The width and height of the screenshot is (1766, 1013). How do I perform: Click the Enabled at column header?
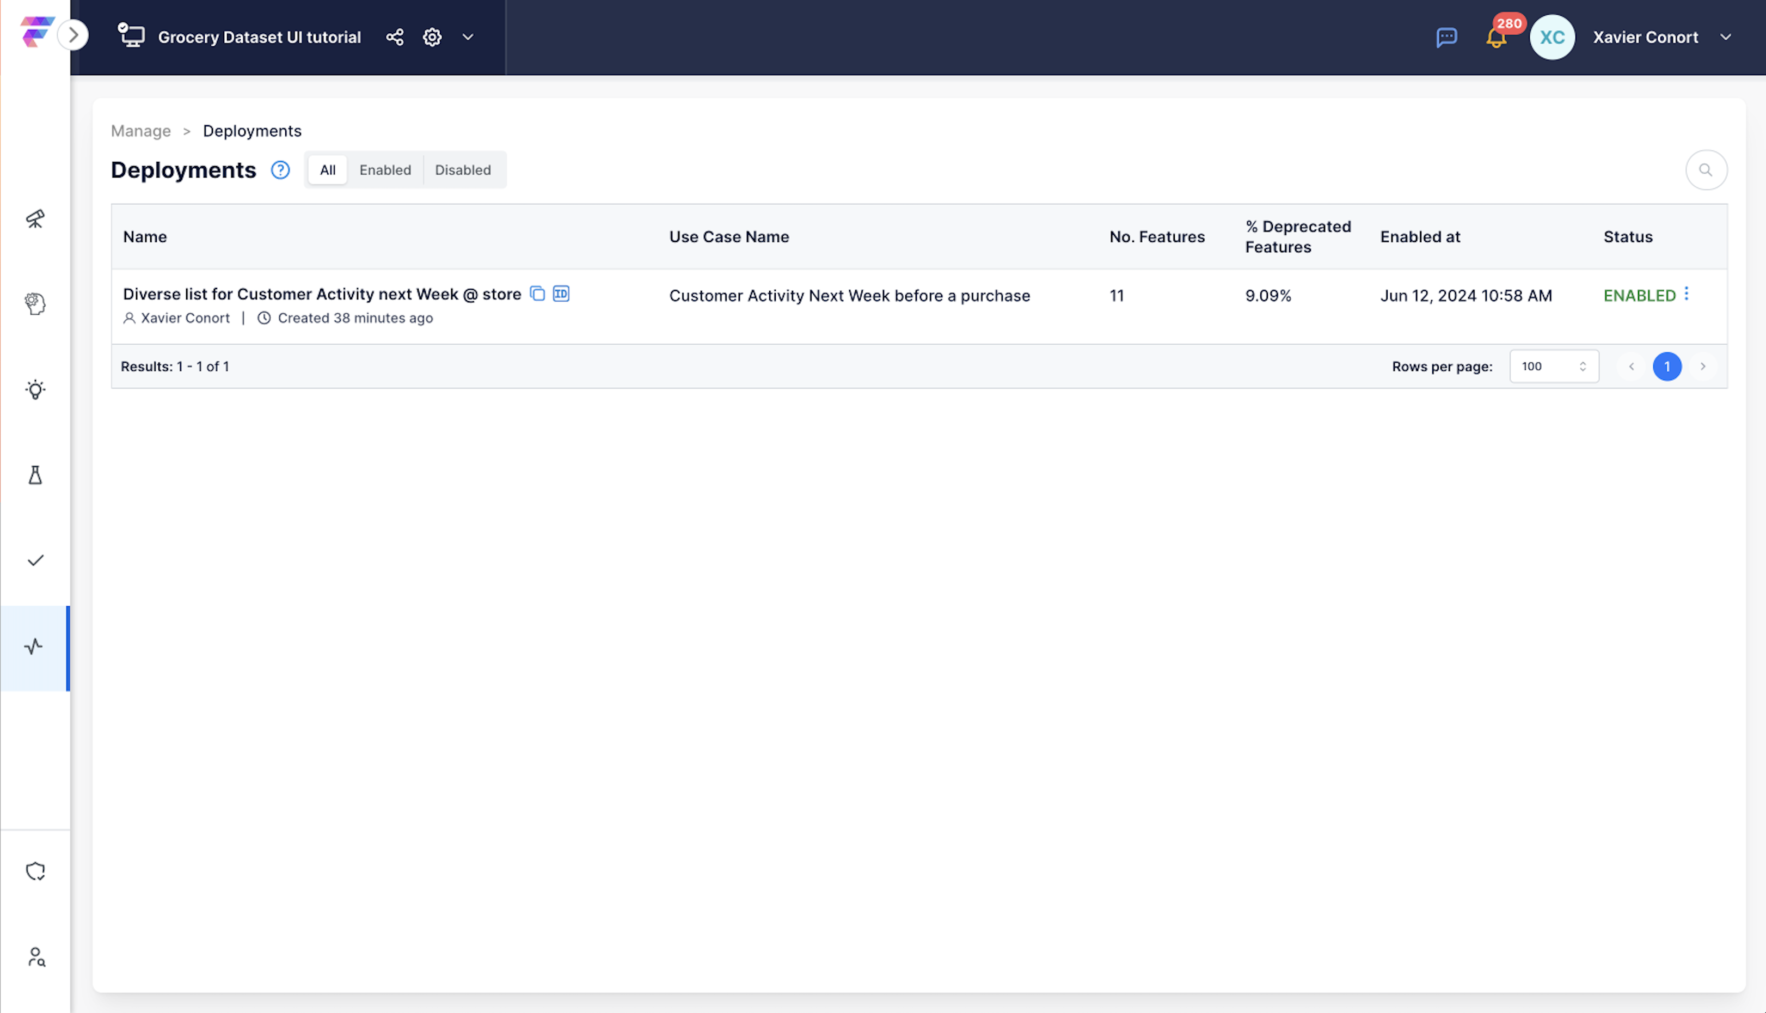point(1420,236)
